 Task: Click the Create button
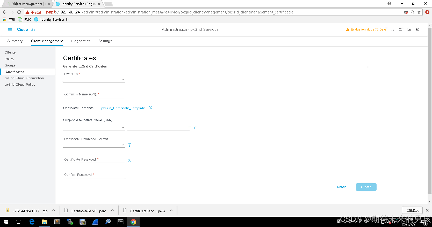pyautogui.click(x=366, y=187)
